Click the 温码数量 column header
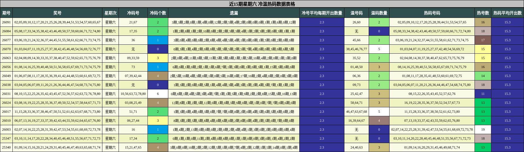 [x=379, y=13]
